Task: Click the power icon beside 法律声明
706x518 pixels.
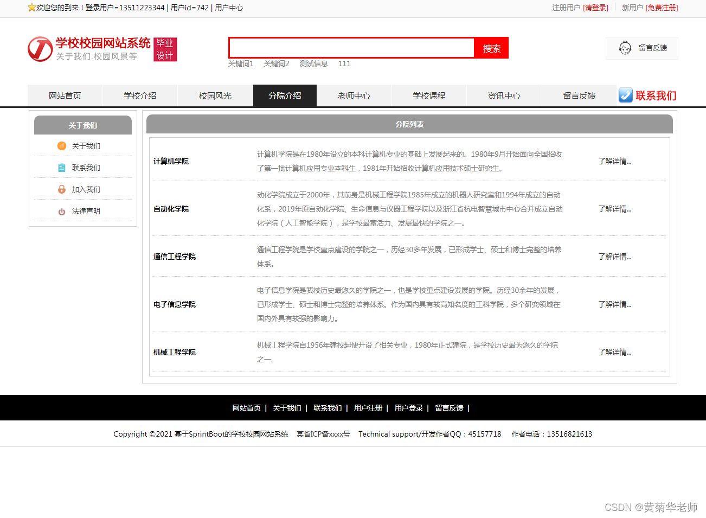Action: [62, 212]
